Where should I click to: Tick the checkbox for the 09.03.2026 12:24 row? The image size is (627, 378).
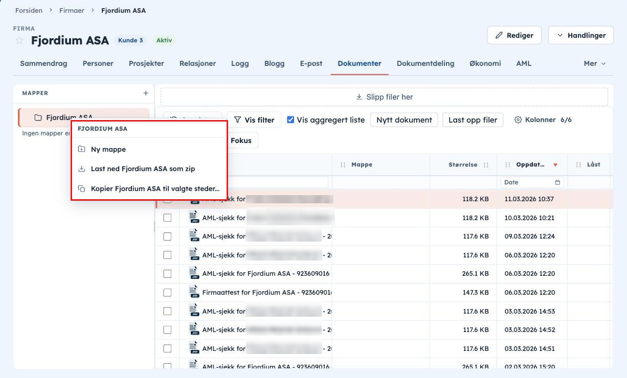tap(167, 237)
